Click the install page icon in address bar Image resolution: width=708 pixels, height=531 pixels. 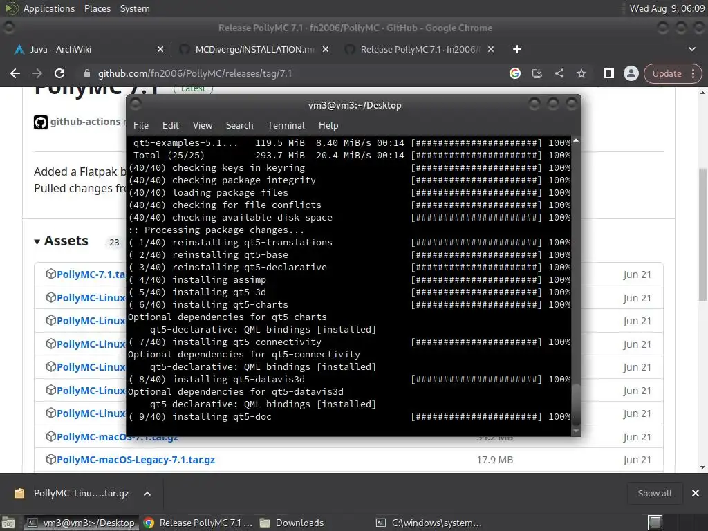(x=537, y=73)
